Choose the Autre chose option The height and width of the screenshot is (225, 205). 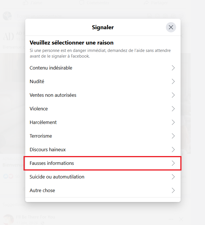43,190
